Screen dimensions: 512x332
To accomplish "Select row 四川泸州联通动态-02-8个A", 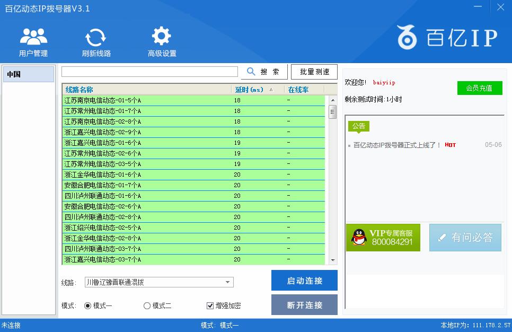I will point(193,217).
